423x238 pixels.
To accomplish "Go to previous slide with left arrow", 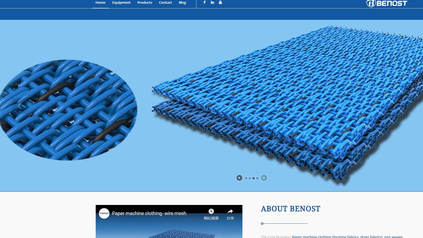I will click(19, 106).
